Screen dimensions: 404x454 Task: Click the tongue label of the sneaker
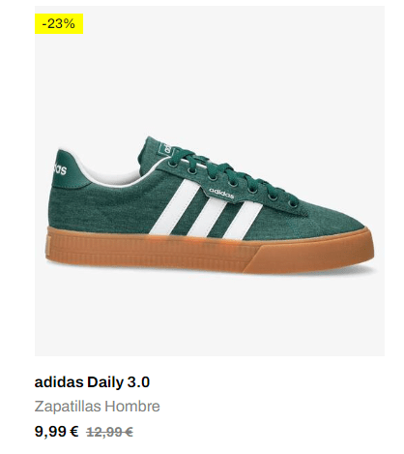165,148
